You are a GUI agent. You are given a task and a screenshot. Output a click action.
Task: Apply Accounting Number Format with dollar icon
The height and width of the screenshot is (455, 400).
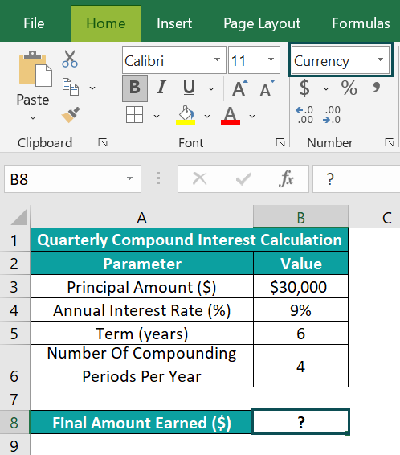[x=304, y=88]
